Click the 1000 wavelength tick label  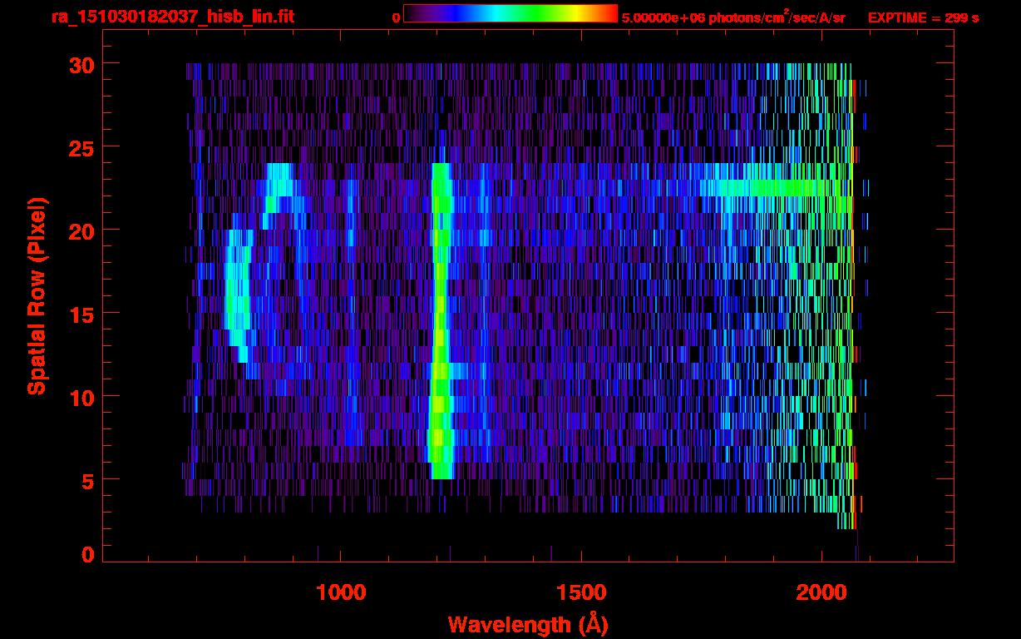(342, 592)
